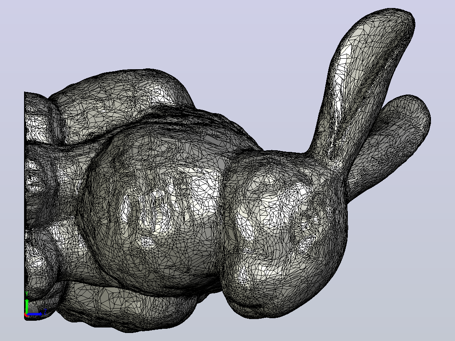Click the red X axis origin dot
Viewport: 455px width, 341px height.
coord(26,314)
